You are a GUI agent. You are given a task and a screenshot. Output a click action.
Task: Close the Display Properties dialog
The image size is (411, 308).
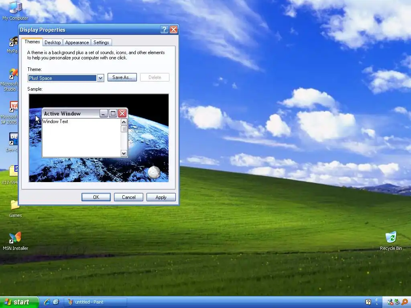tap(173, 30)
